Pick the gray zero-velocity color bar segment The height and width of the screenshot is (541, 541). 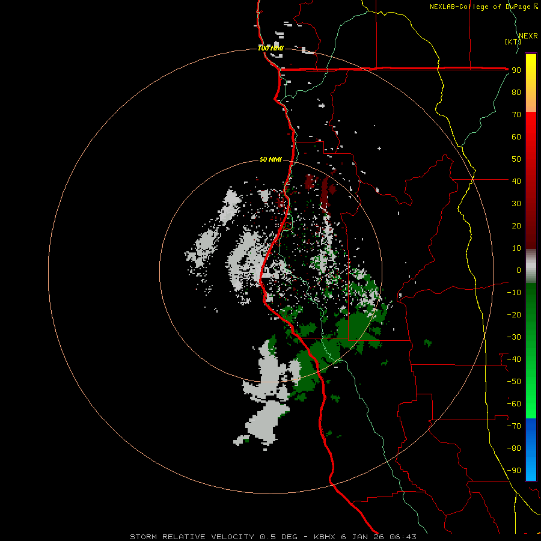tap(531, 266)
